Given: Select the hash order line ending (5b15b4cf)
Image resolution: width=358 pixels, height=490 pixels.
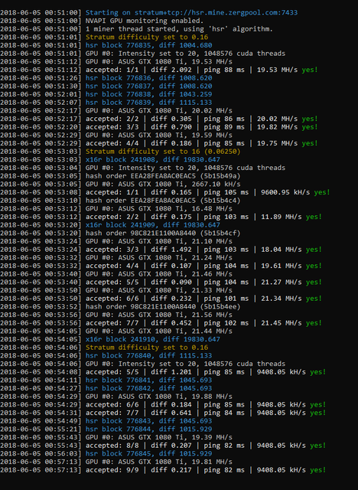Looking at the screenshot, I should pos(120,233).
